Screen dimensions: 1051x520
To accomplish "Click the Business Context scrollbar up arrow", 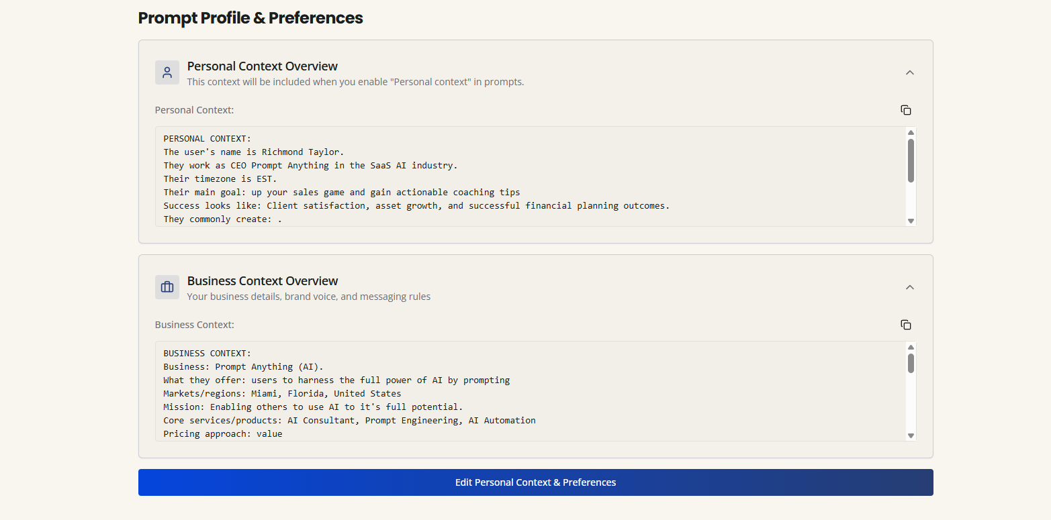I will tap(911, 346).
